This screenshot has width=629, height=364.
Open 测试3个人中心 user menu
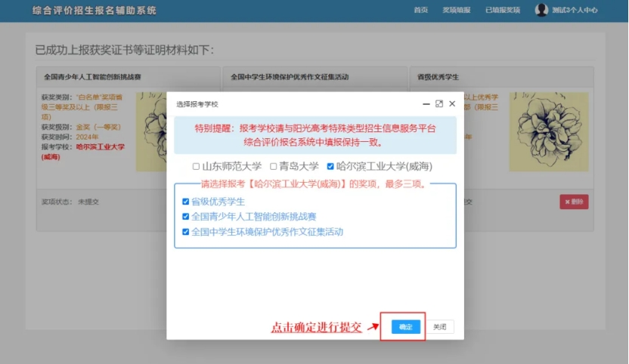(x=575, y=11)
